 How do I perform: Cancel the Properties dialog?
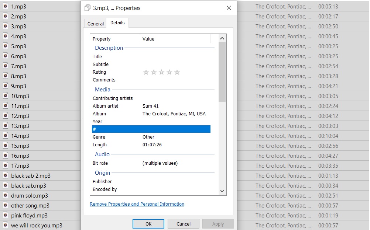183,224
